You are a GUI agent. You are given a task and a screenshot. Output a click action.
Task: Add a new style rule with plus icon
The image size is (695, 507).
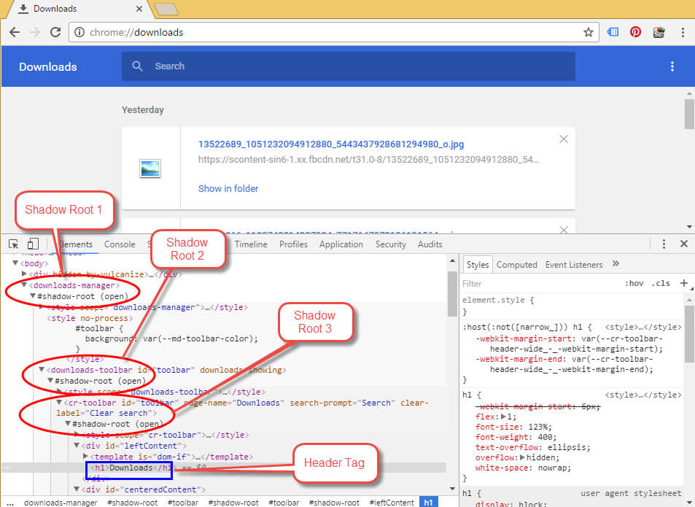(684, 283)
